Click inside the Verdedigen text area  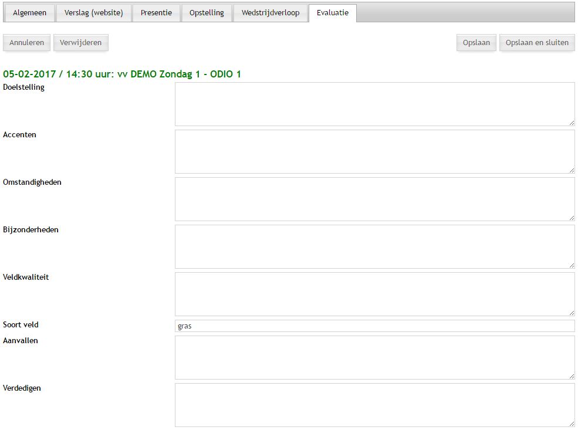[374, 405]
